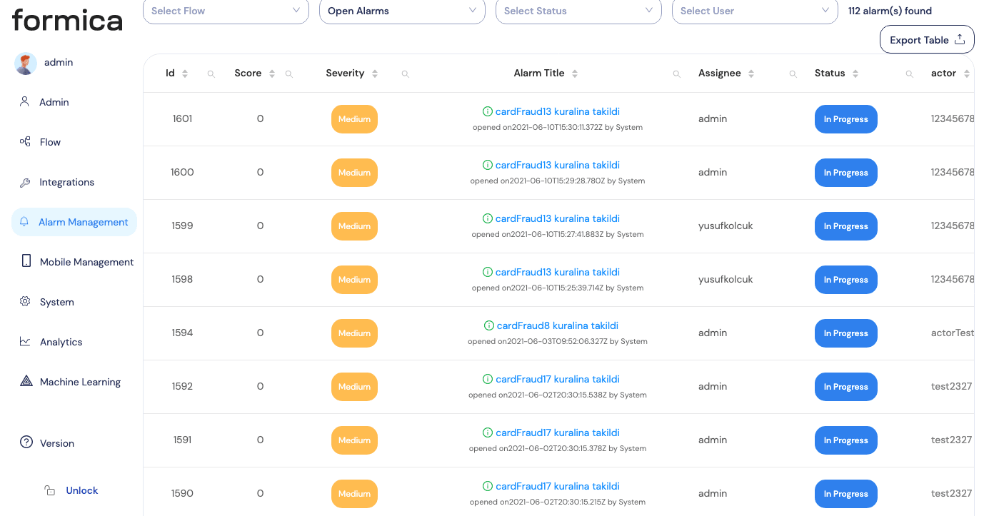Viewport: 989px width, 516px height.
Task: Open the Machine Learning menu item
Action: (80, 382)
